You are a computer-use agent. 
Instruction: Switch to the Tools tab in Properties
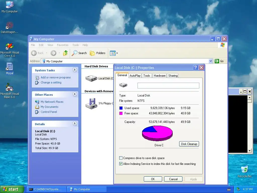[x=147, y=76]
